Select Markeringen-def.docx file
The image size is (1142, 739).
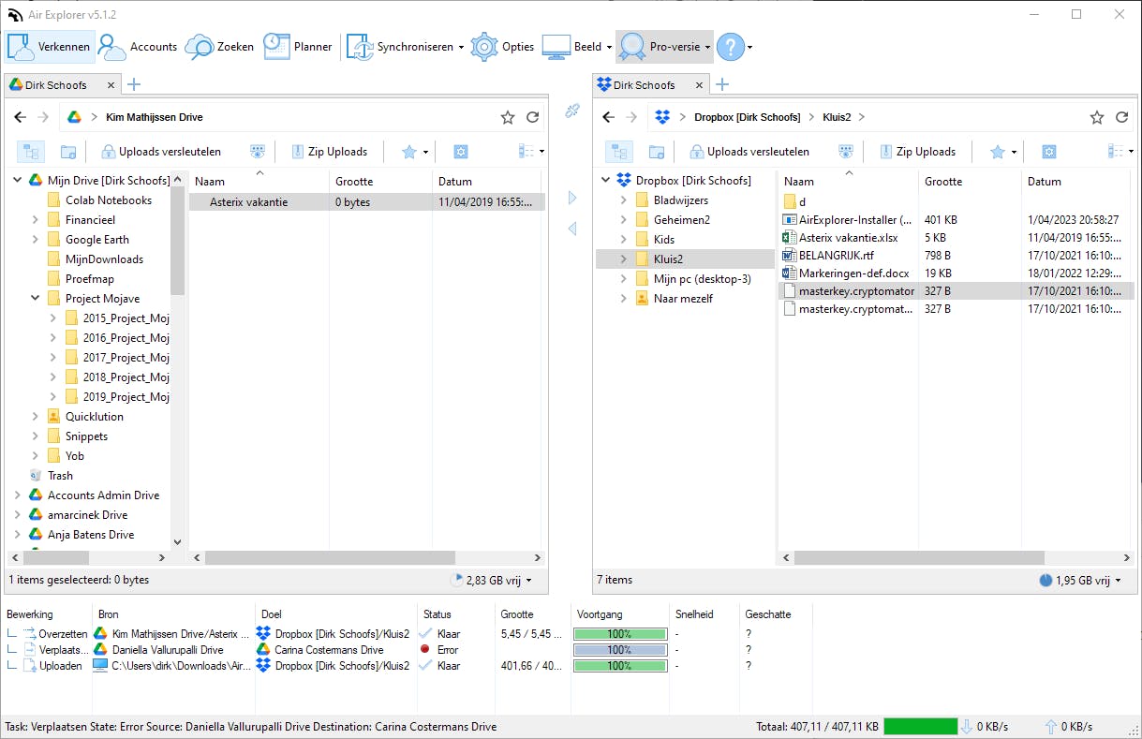click(853, 273)
